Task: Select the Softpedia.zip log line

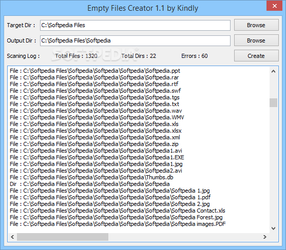Action: 94,144
